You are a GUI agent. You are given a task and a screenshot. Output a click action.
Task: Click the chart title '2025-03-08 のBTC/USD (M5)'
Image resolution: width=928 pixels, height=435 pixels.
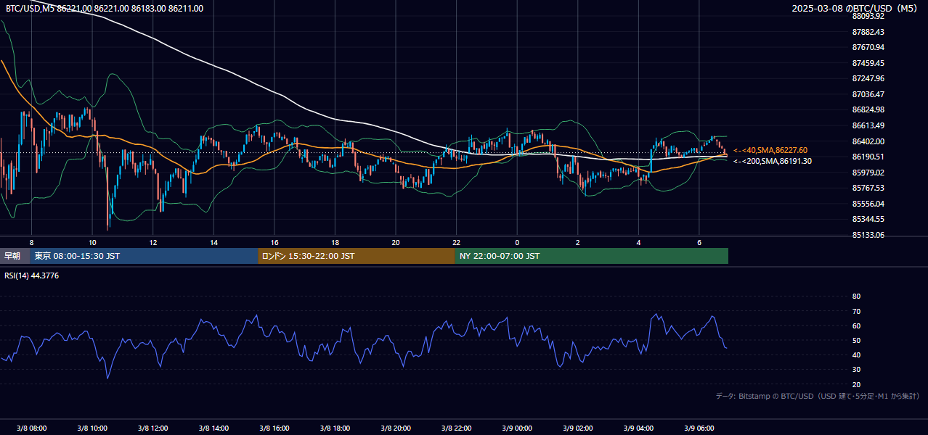[856, 9]
